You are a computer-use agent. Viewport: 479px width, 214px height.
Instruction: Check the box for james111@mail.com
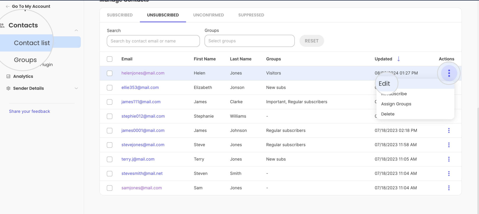109,102
